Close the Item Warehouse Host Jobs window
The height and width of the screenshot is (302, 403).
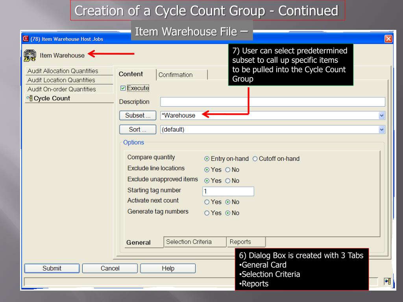[x=388, y=39]
